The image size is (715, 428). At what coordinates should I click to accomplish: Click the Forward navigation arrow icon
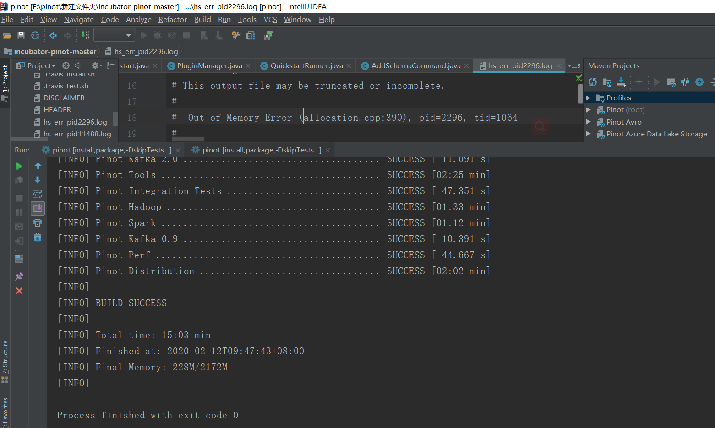click(67, 35)
